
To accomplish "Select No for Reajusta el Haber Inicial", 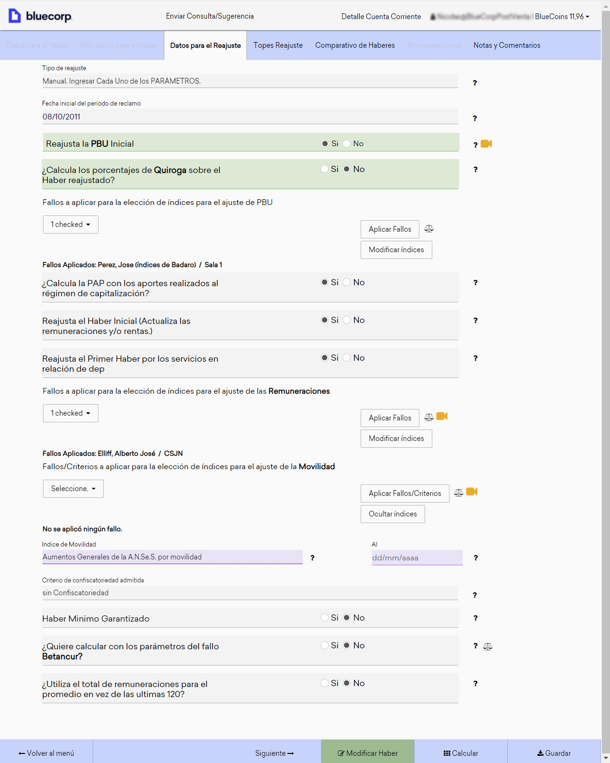I will click(347, 320).
